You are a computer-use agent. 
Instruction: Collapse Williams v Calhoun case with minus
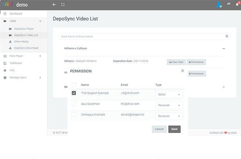point(224,48)
